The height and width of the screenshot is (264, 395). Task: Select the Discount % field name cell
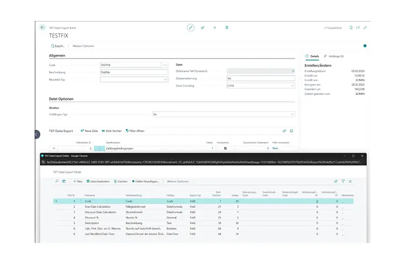click(92, 218)
